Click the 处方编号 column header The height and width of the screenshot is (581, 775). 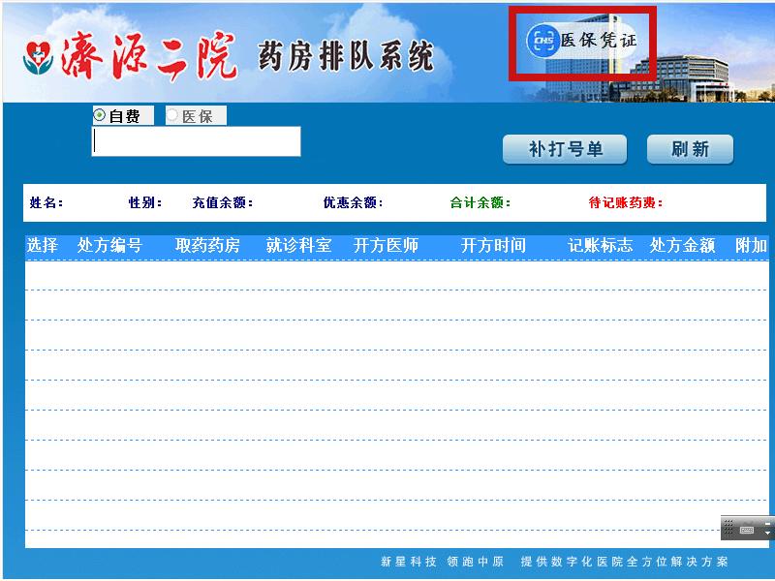(109, 246)
